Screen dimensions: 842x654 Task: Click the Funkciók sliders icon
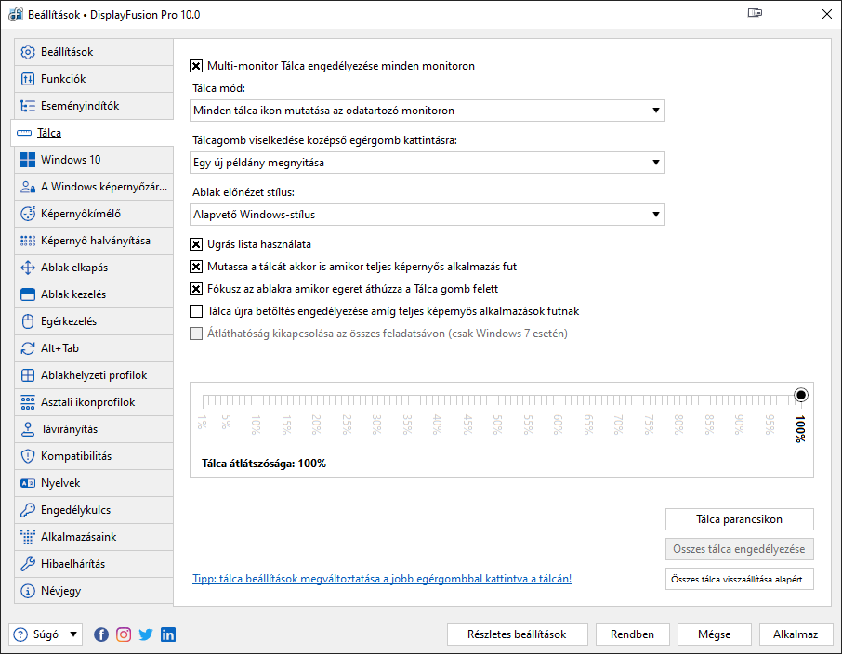(x=27, y=79)
